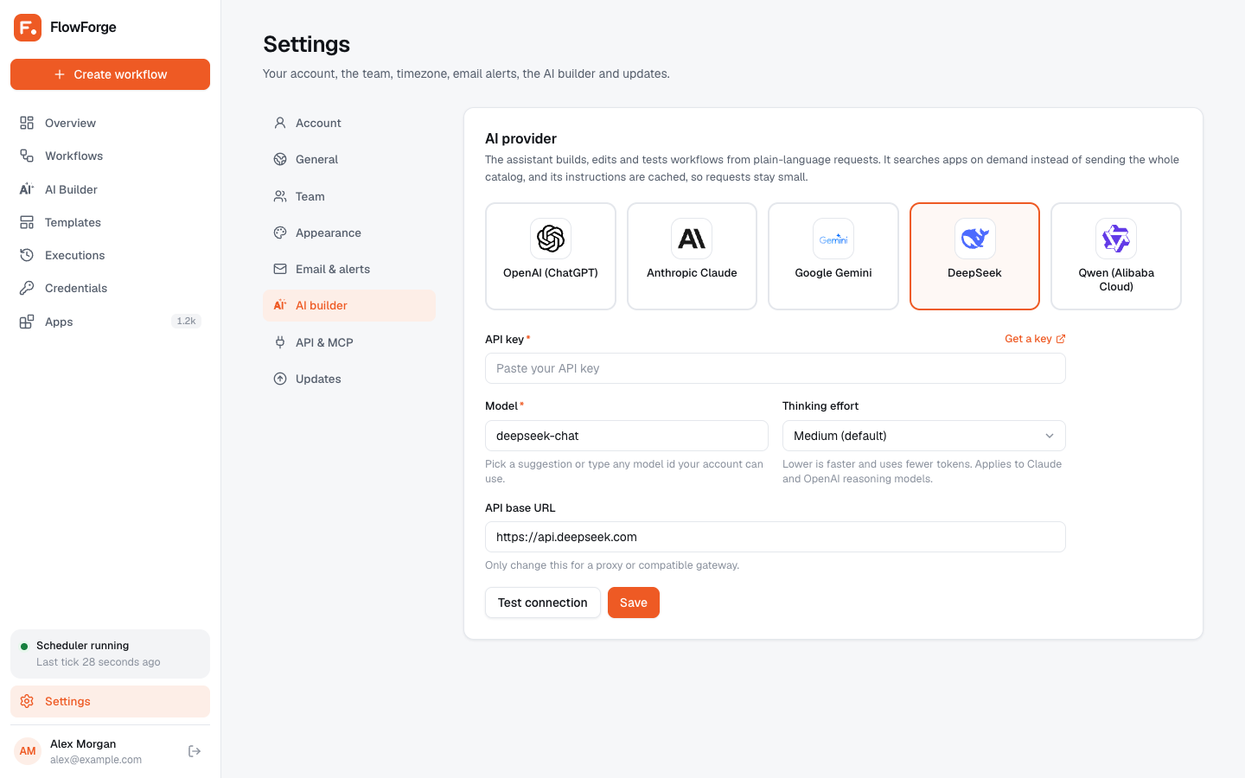Click the AM user avatar
Image resolution: width=1245 pixels, height=778 pixels.
[x=28, y=751]
